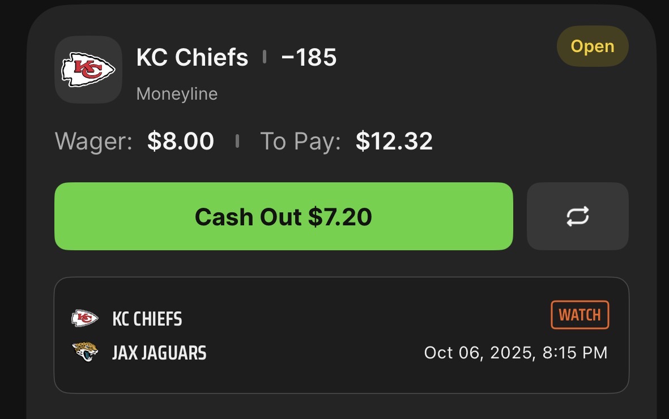Open the JAX JAGUARS team name
Image resolution: width=669 pixels, height=419 pixels.
159,353
